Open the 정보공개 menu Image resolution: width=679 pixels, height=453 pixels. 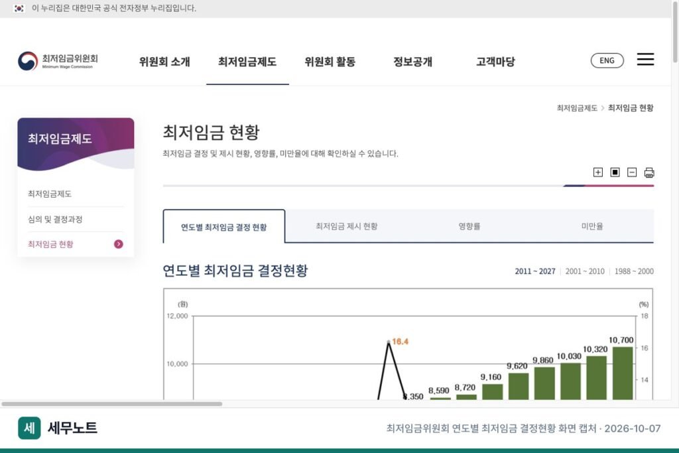click(x=412, y=62)
